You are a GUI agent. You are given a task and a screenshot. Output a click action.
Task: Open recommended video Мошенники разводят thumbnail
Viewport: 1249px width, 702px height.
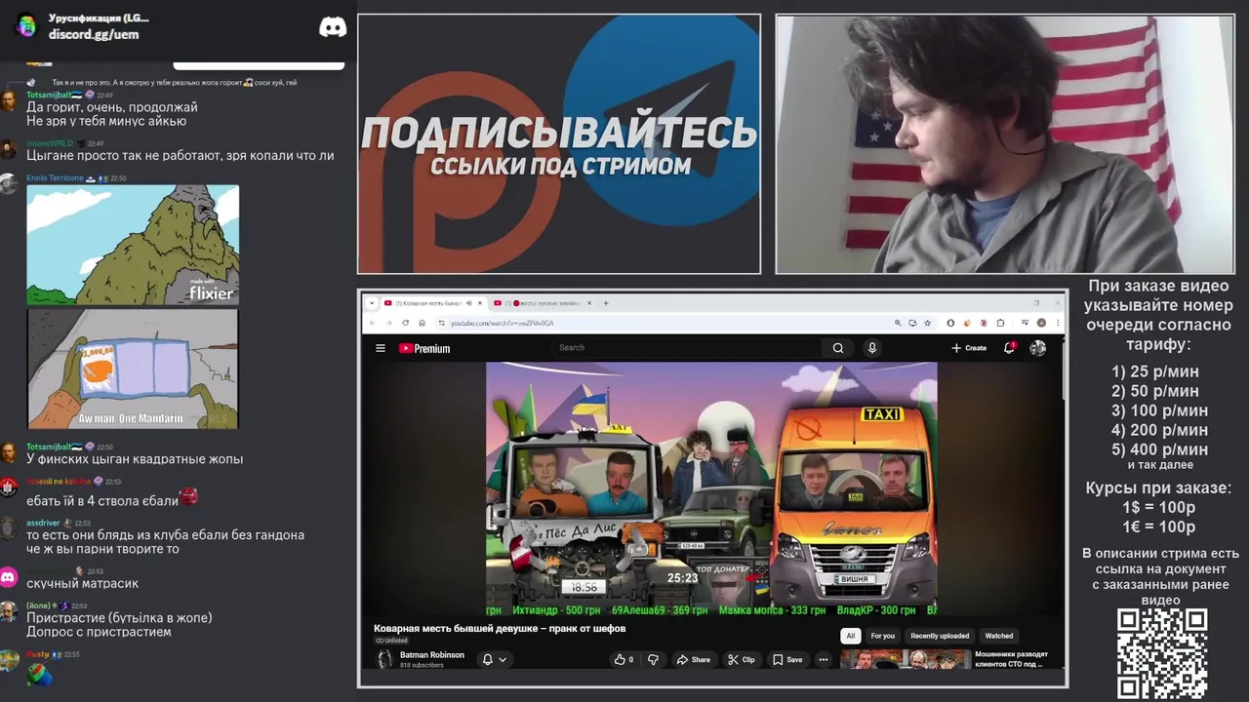(906, 660)
